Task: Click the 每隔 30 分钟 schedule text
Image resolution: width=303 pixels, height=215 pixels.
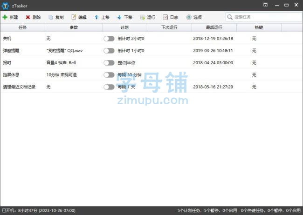Action: (130, 75)
